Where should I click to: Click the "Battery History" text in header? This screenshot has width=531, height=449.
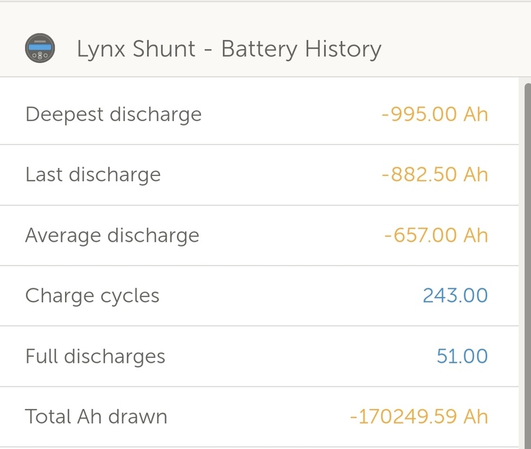[301, 49]
